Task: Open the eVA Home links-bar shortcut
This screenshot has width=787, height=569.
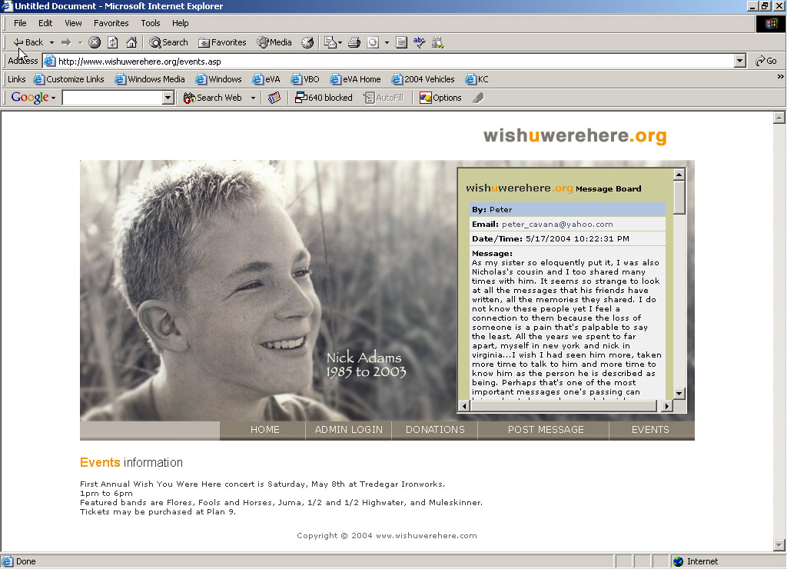Action: click(x=355, y=79)
